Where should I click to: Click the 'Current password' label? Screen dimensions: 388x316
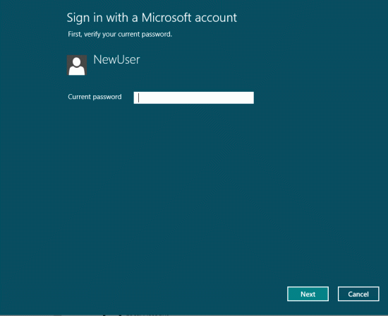tap(95, 97)
